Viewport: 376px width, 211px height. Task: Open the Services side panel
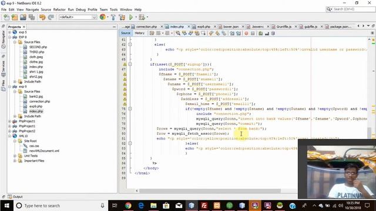(x=4, y=69)
